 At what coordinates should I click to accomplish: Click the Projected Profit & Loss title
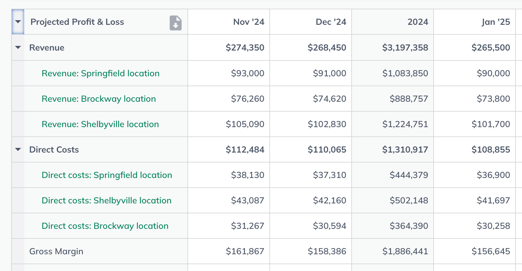tap(77, 22)
